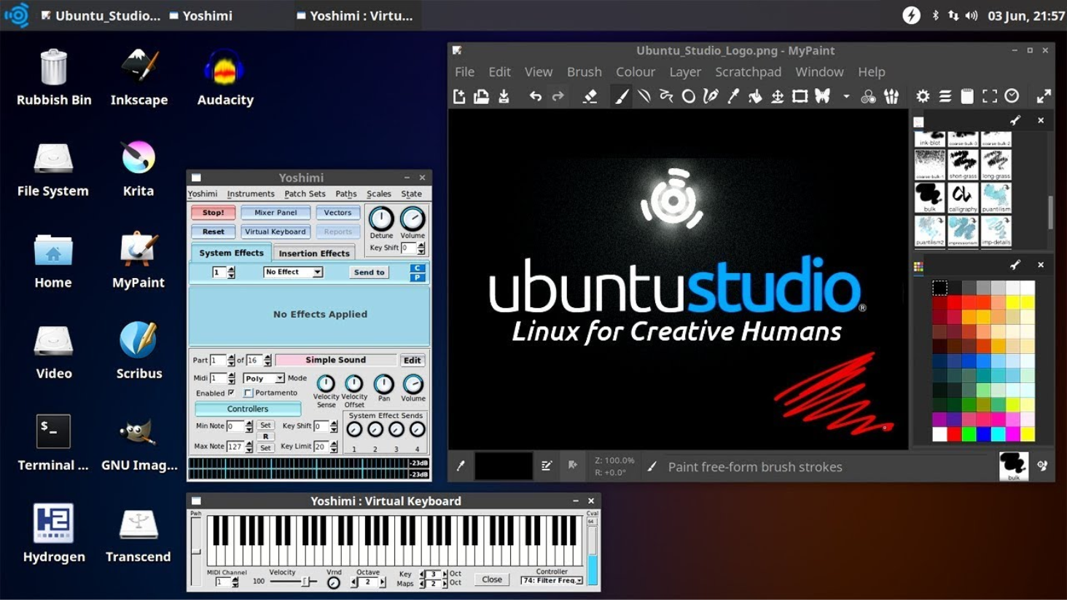The image size is (1067, 602).
Task: Select the ellipse tool in MyPaint toolbar
Action: pyautogui.click(x=688, y=96)
